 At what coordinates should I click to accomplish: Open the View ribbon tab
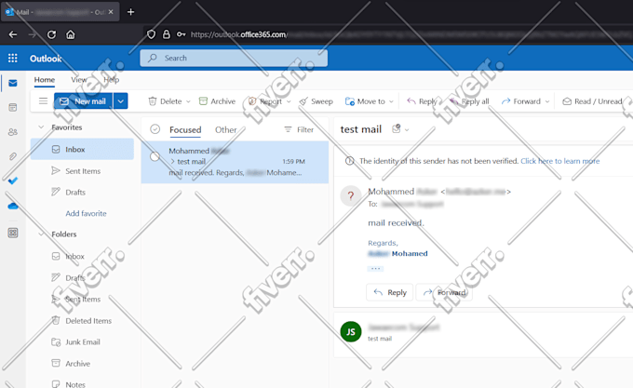[79, 80]
